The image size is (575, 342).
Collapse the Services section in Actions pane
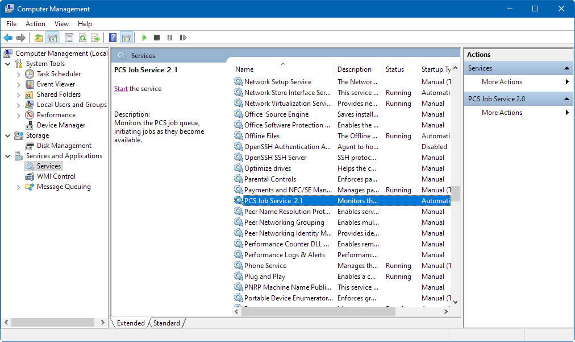point(566,68)
